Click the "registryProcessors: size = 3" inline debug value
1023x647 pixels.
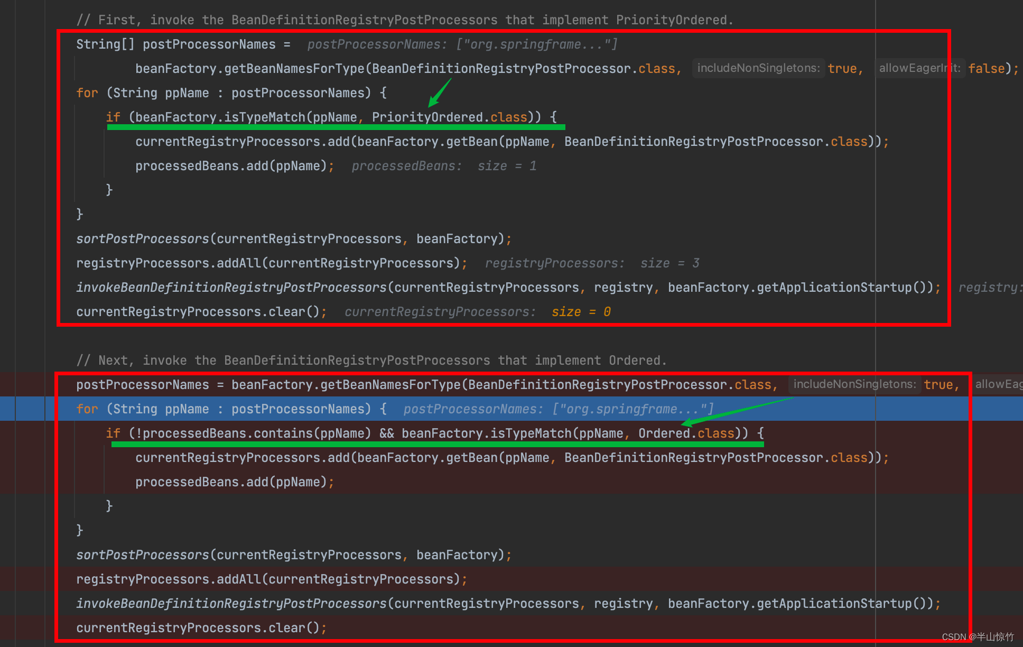[x=592, y=263]
